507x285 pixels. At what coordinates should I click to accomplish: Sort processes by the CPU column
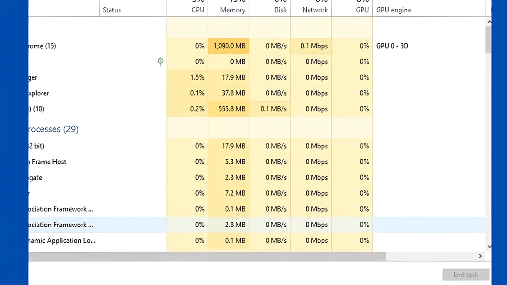(x=187, y=10)
